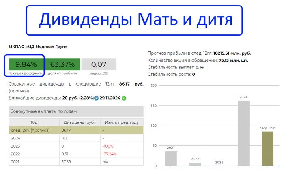Screen dimensions: 284x169
Task: Click the 20 руб. nearest dividend value
Action: (x=70, y=98)
